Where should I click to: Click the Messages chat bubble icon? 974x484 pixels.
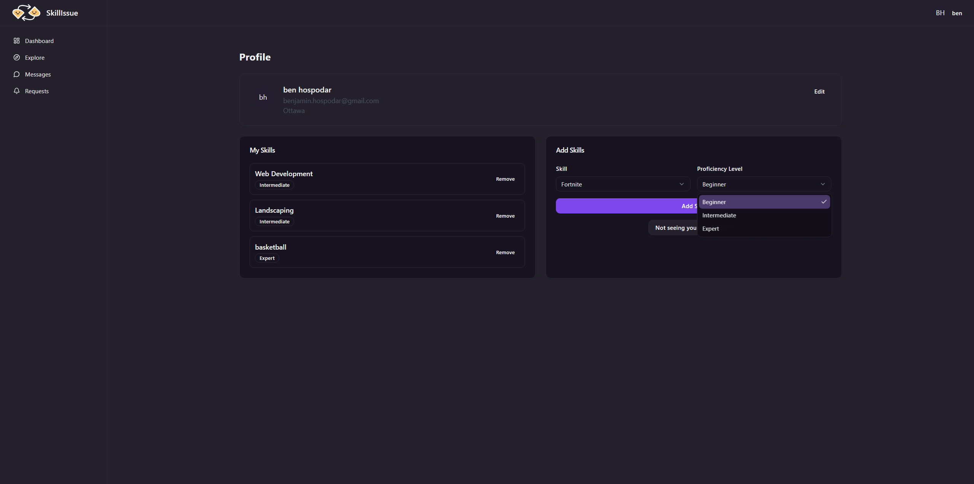pos(17,74)
